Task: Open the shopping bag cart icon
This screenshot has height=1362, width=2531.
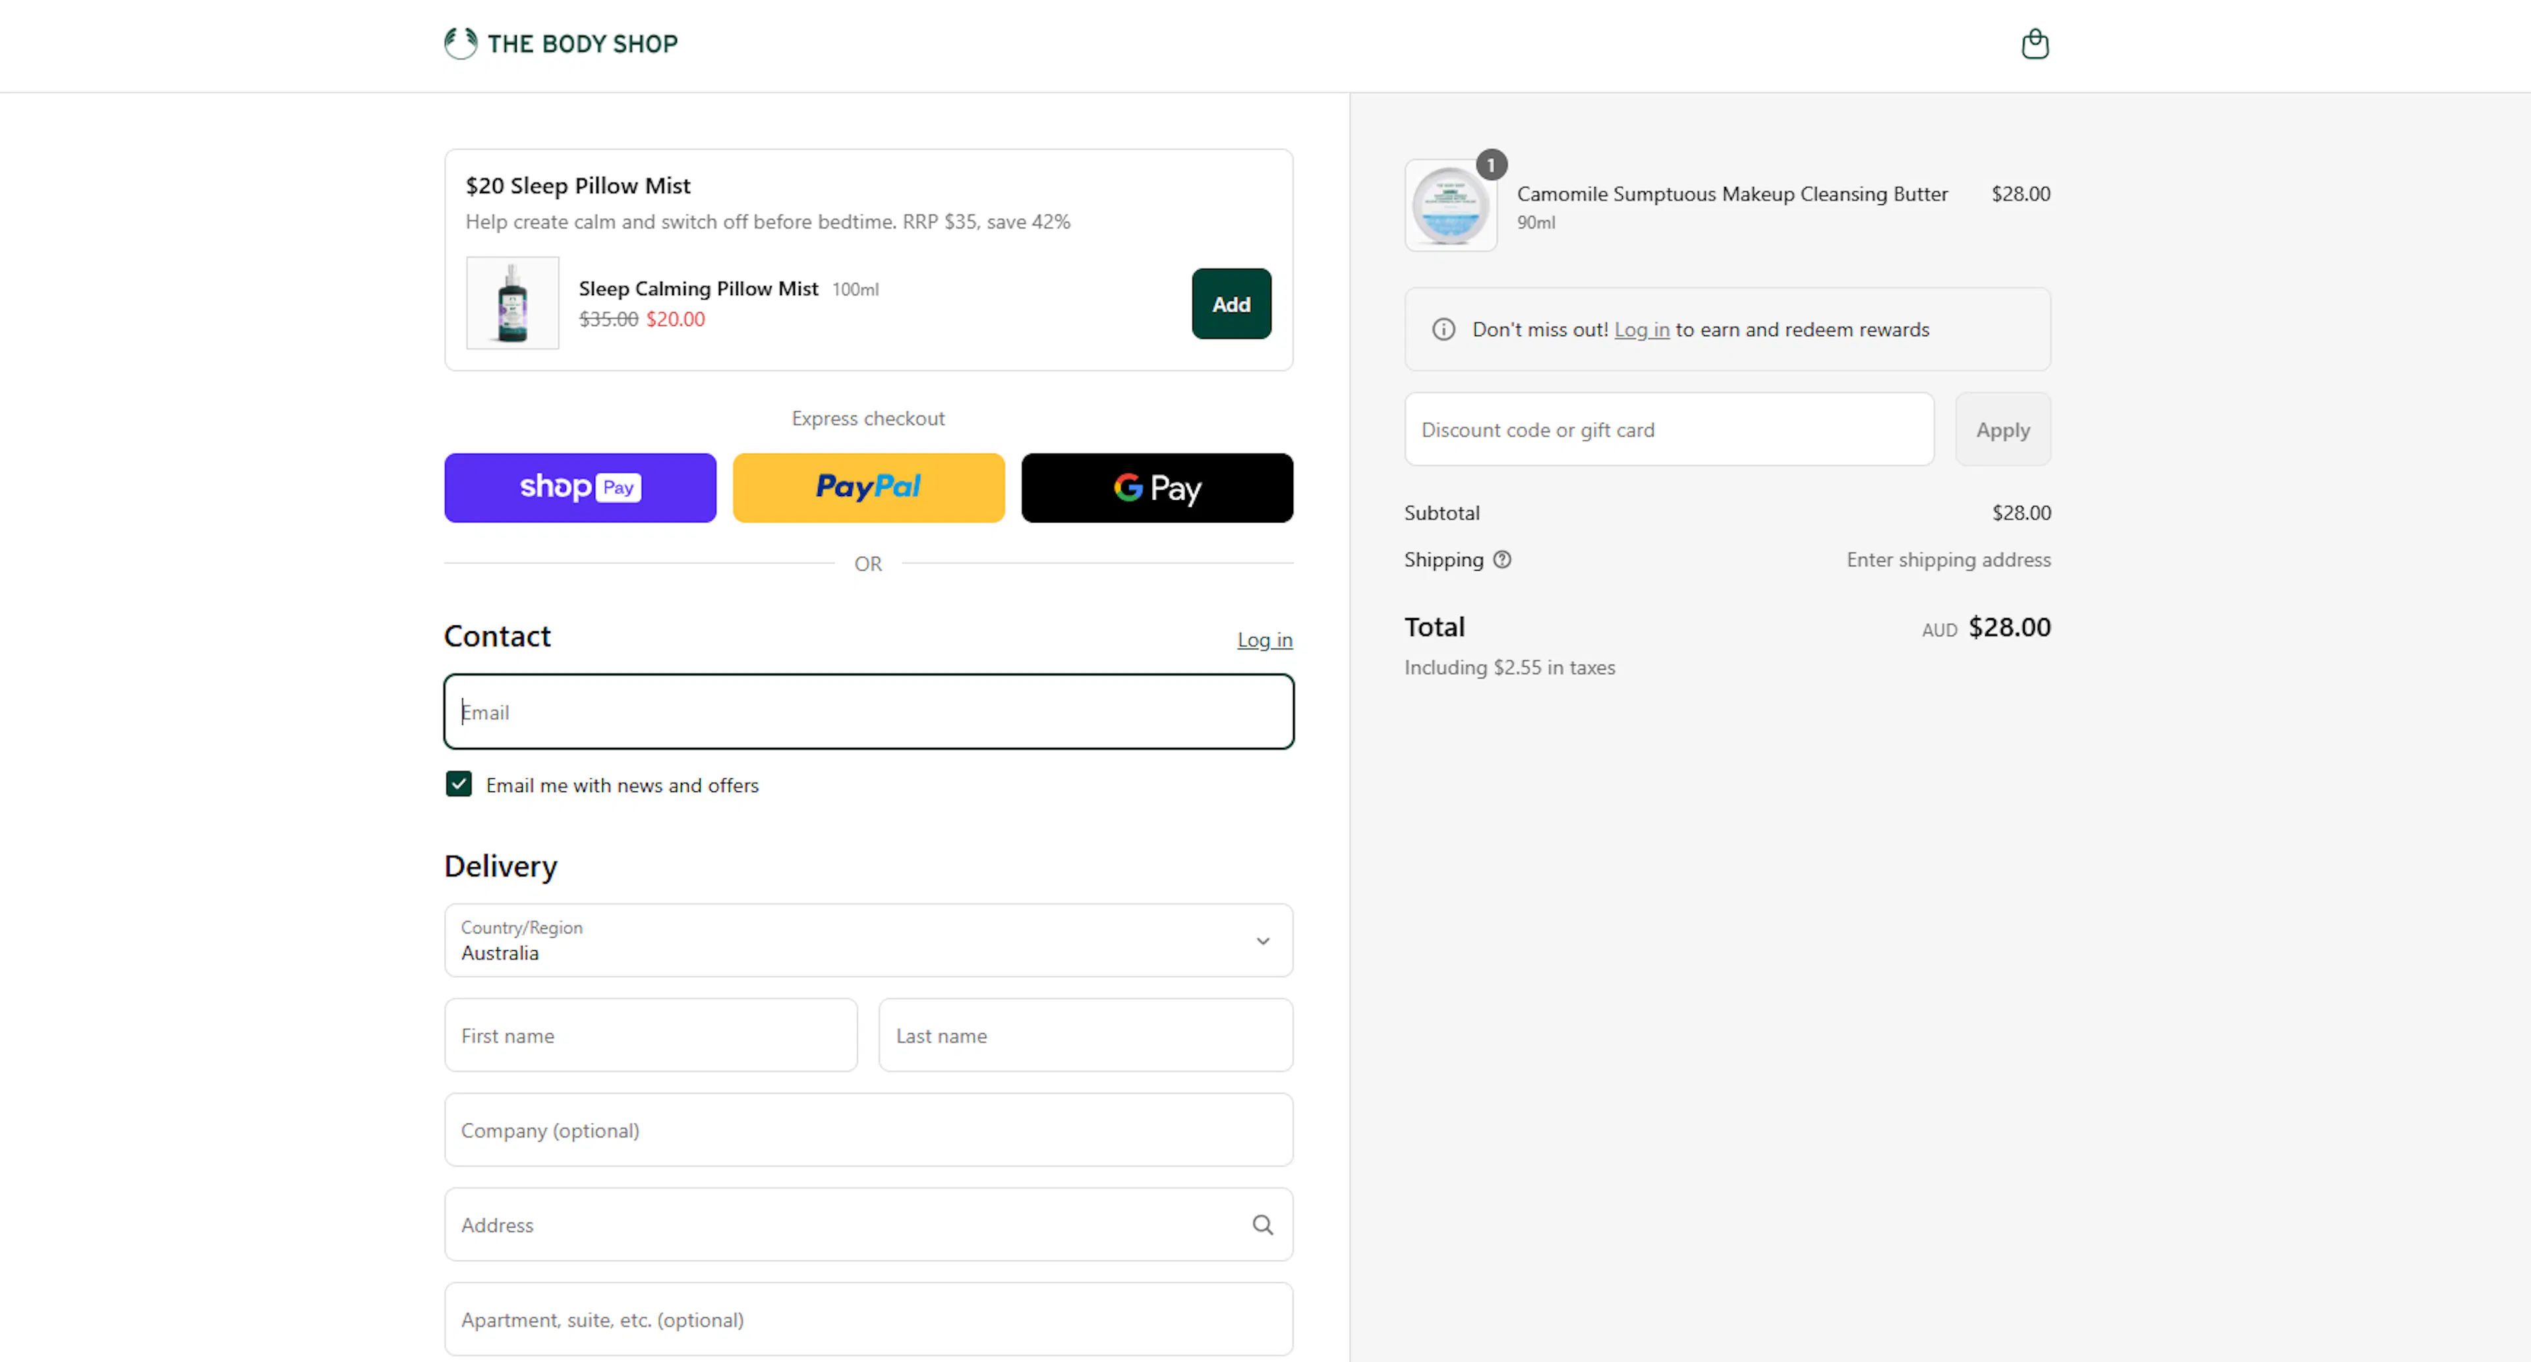Action: coord(2035,44)
